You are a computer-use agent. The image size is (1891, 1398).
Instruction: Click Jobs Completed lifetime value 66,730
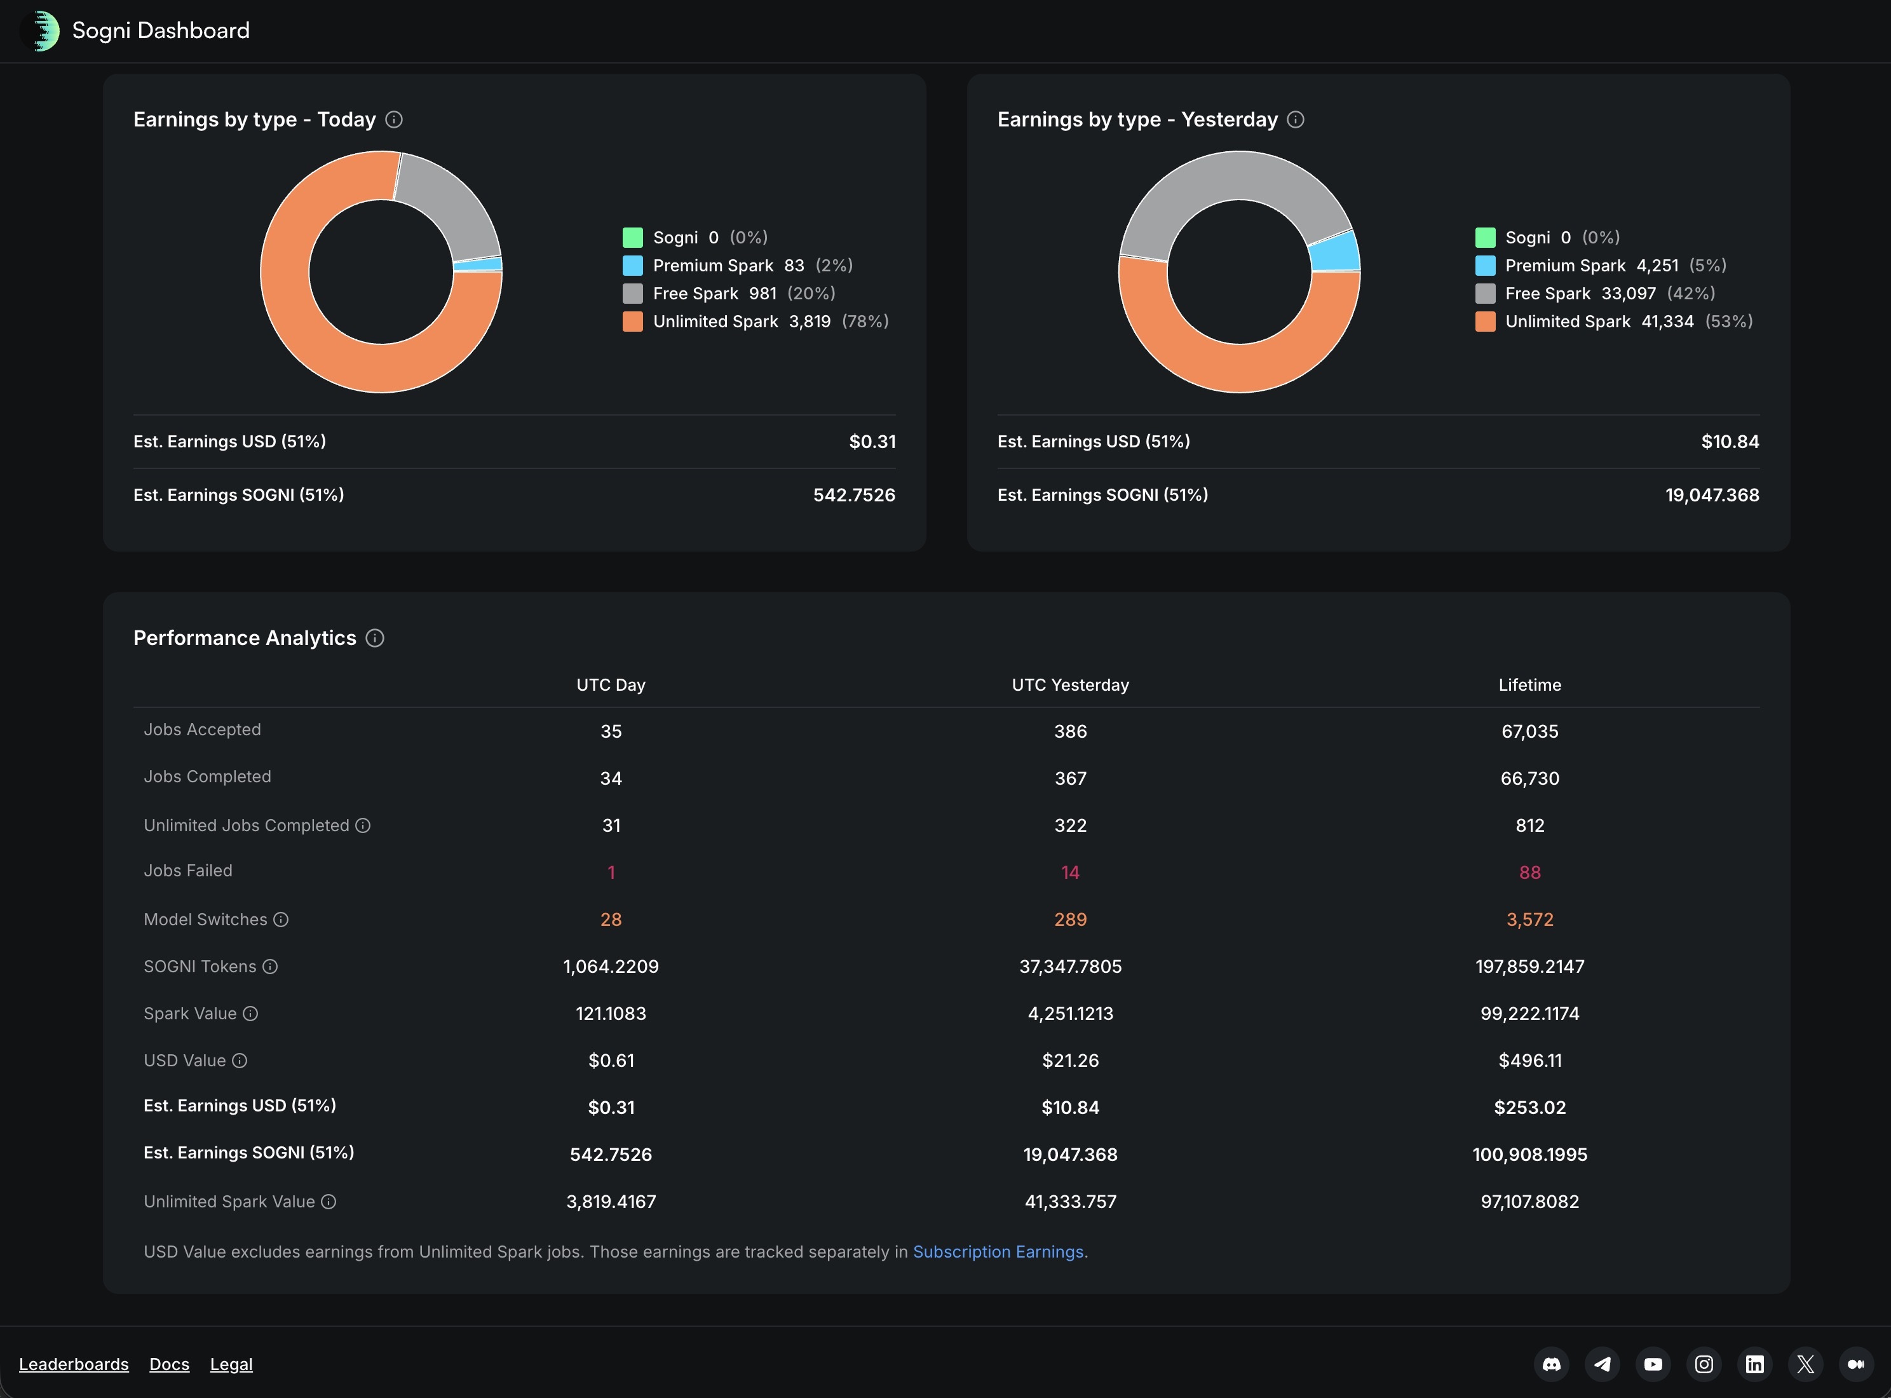[x=1529, y=778]
